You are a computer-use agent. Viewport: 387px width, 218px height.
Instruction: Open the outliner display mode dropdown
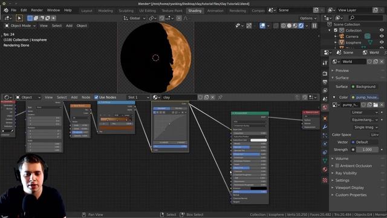click(x=328, y=18)
